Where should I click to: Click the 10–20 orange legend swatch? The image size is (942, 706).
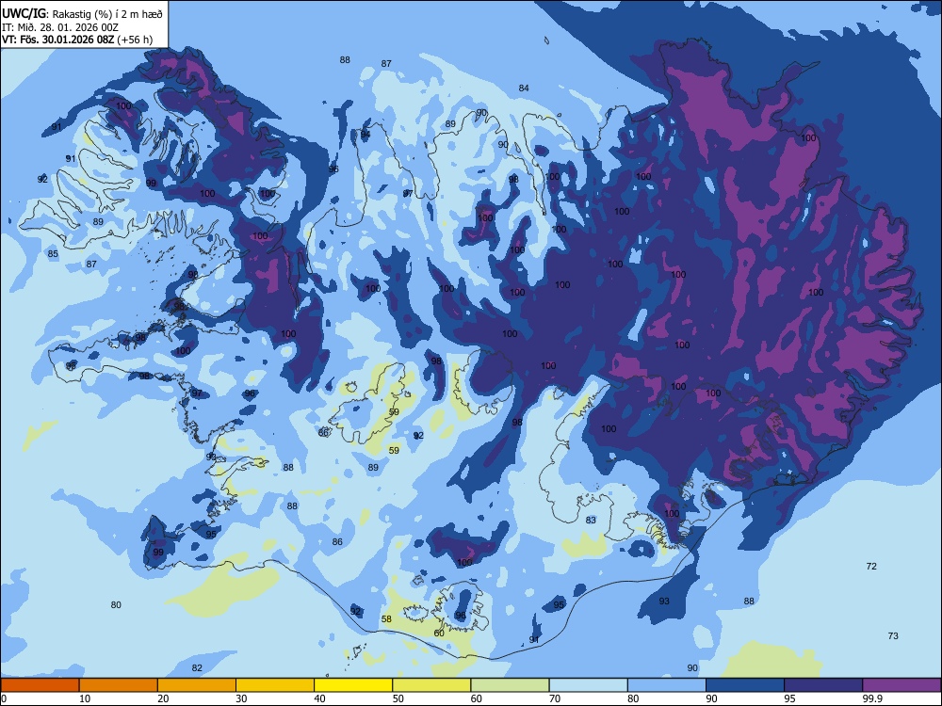tap(119, 685)
